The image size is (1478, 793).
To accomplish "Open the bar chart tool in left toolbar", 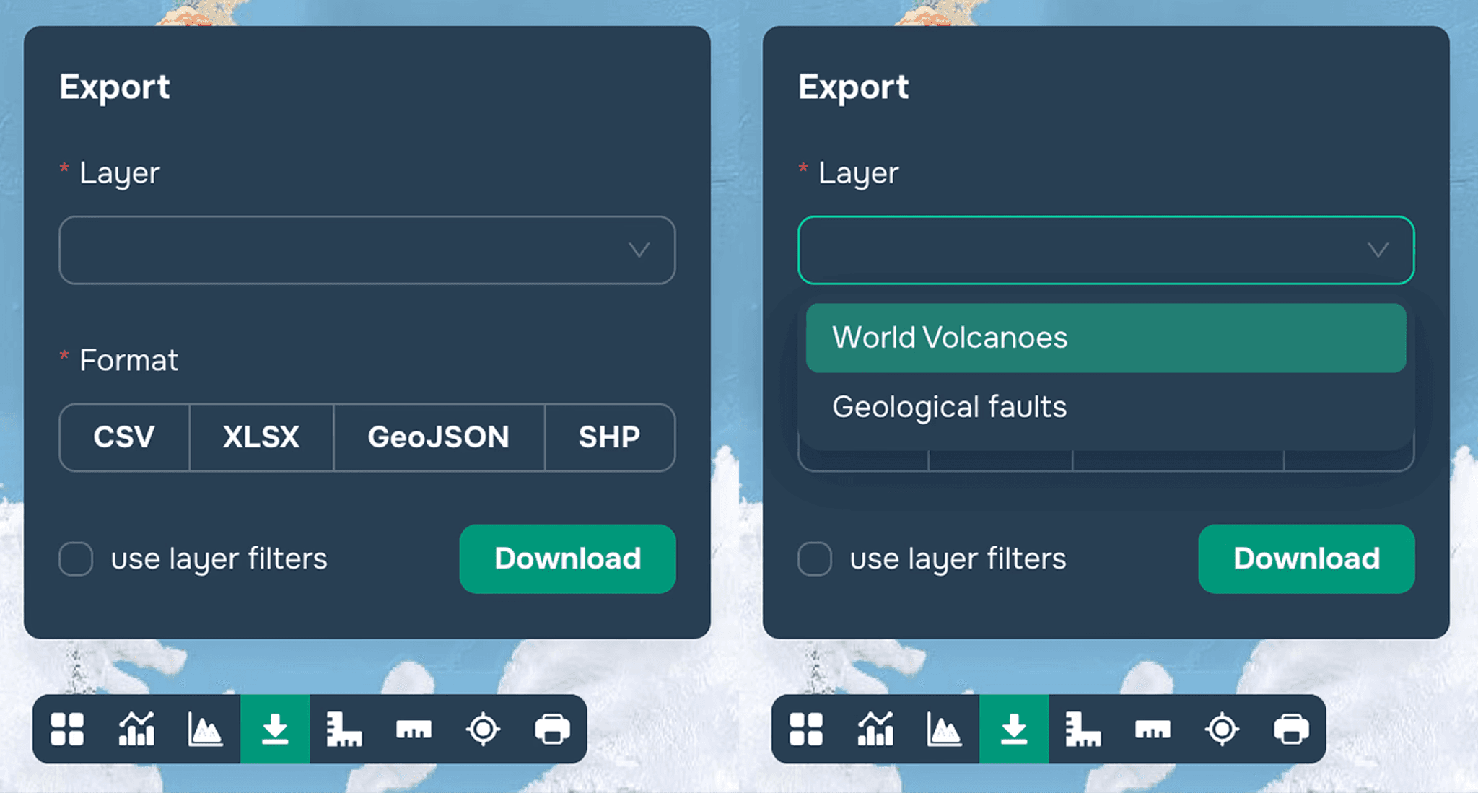I will (136, 729).
